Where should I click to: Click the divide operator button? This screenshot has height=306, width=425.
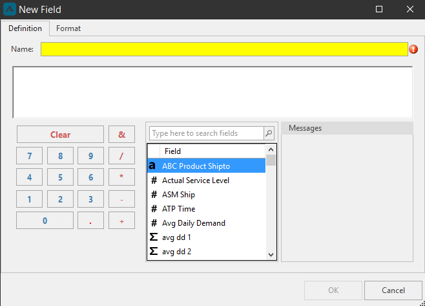coord(121,156)
